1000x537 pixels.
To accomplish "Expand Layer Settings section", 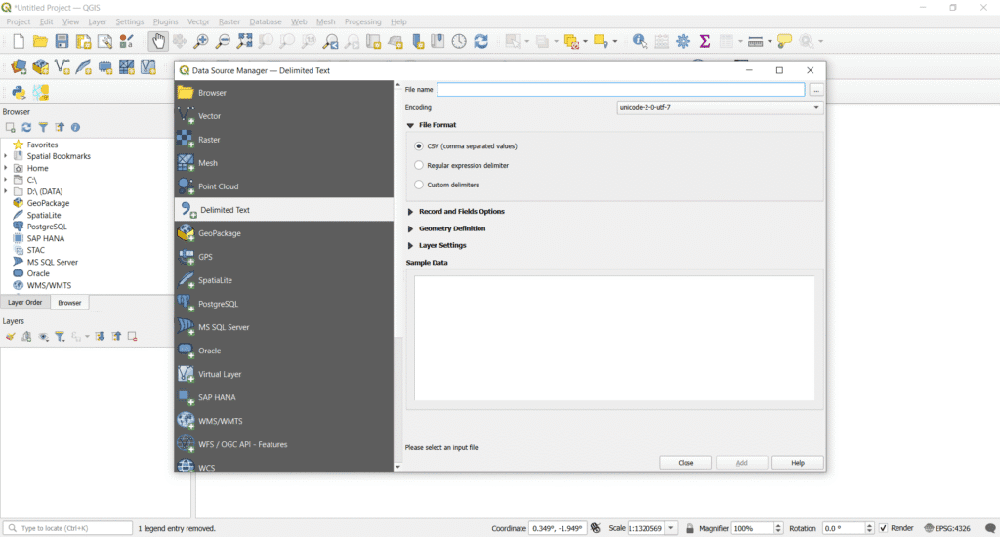I will 411,245.
